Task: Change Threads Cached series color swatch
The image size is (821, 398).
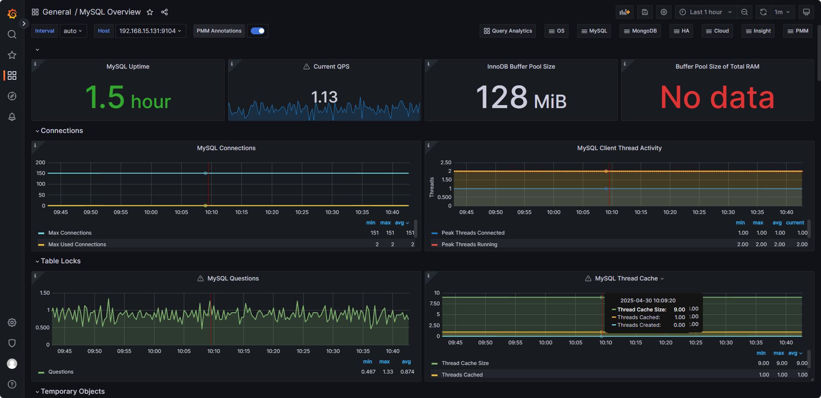Action: point(435,375)
